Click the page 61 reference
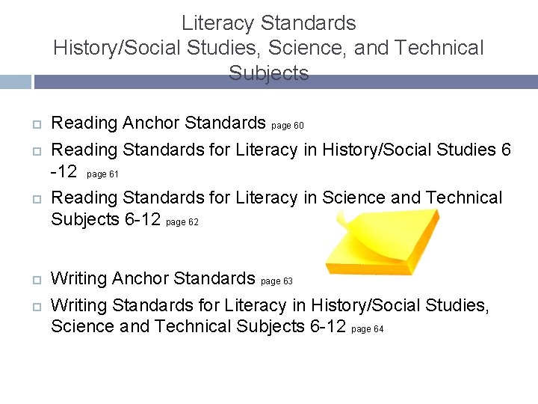 coord(102,174)
